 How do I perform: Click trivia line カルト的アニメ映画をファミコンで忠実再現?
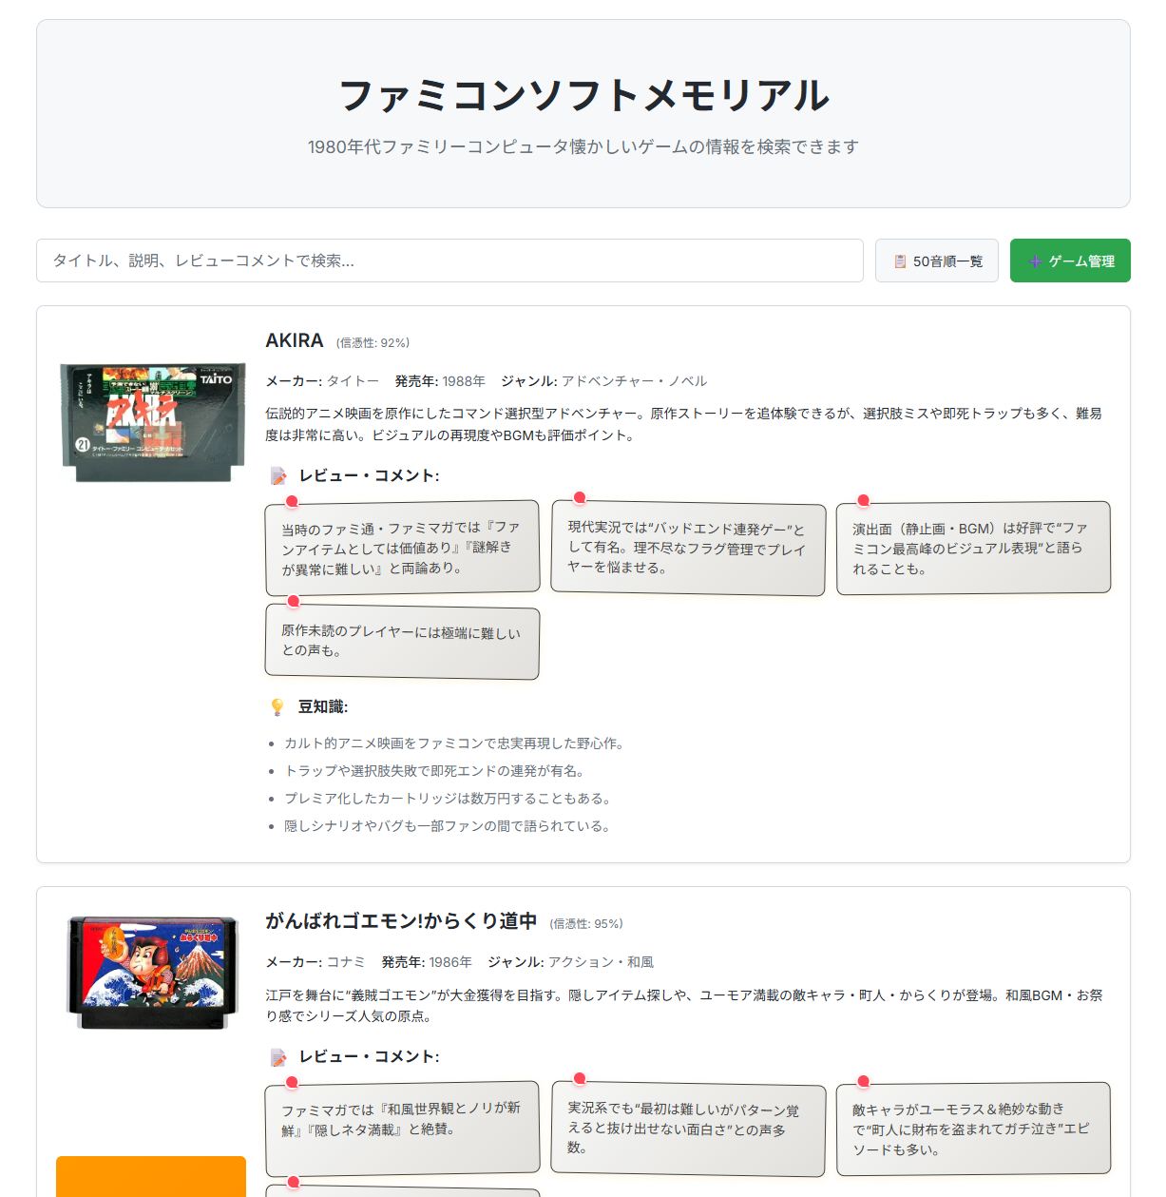click(453, 743)
